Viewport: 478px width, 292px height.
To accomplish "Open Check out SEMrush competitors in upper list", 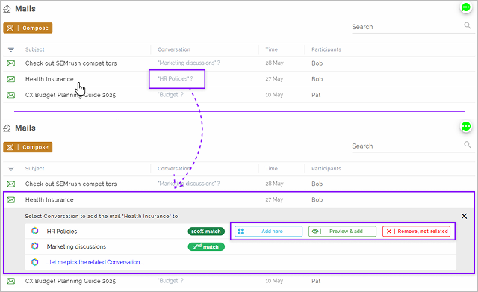I will tap(71, 63).
